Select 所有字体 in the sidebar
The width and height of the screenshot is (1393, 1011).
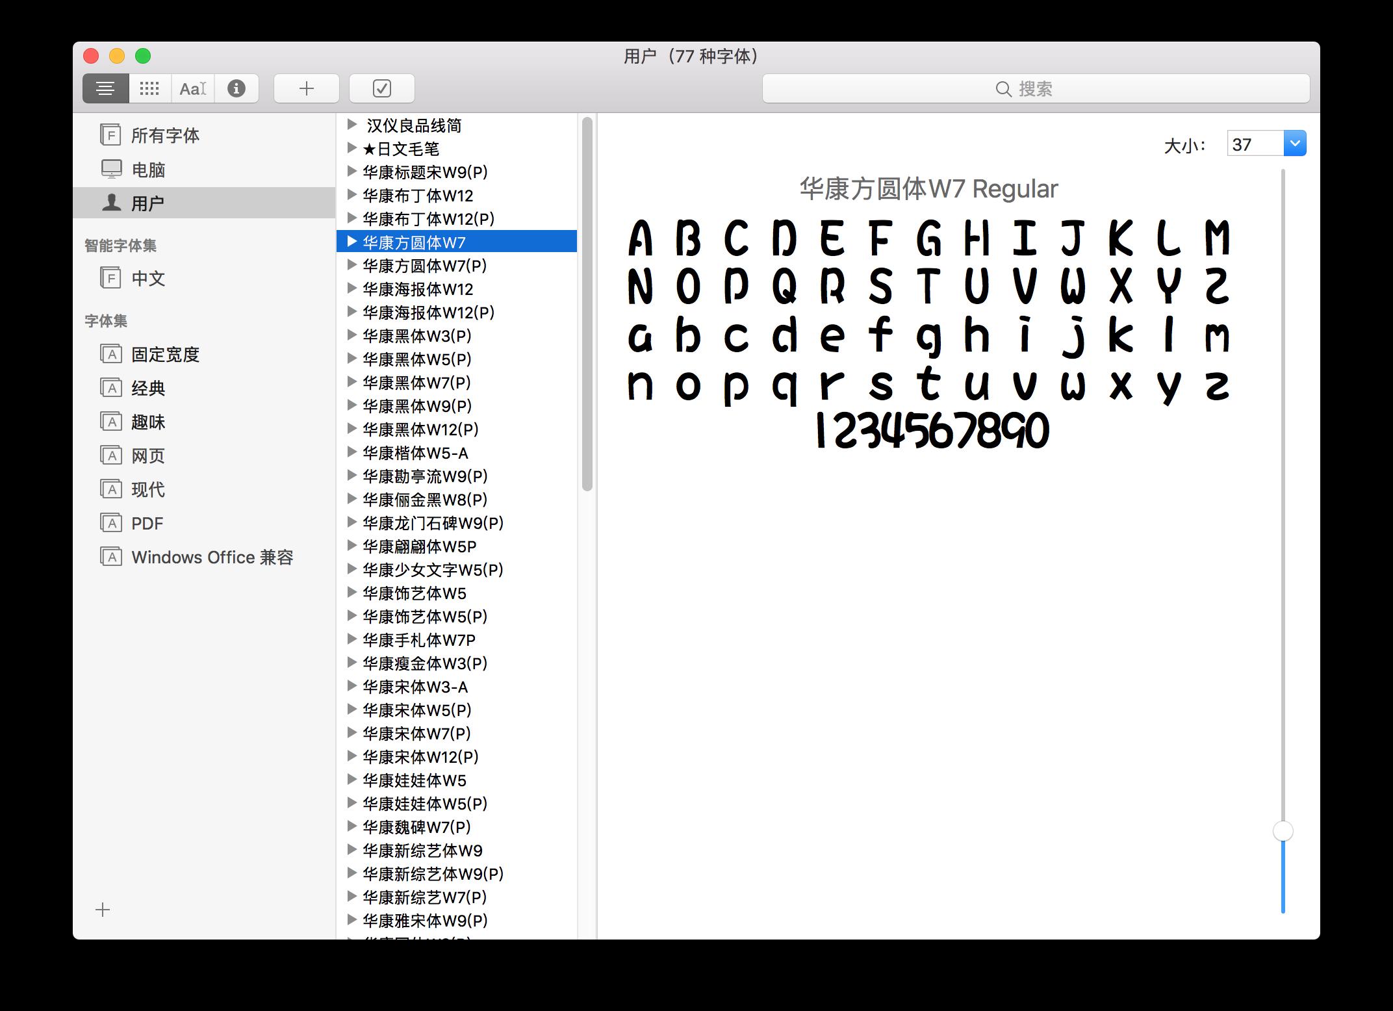204,135
